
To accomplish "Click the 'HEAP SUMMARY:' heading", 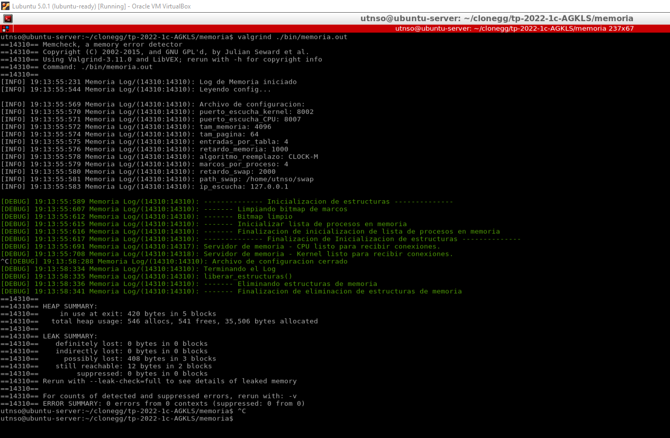I will pos(70,306).
